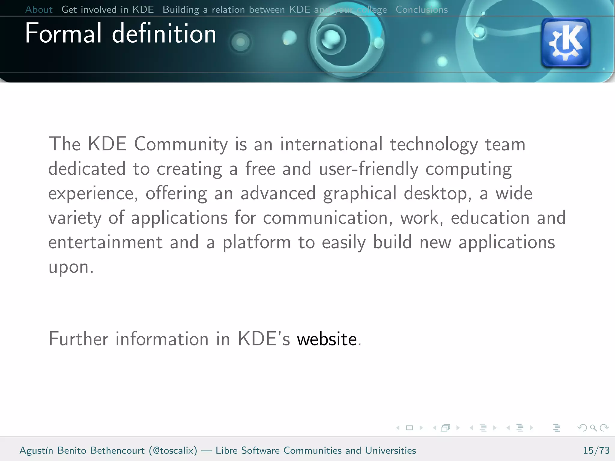Screen dimensions: 615x461
Task: Click the go forward (redo arrow) icon
Action: [x=604, y=428]
